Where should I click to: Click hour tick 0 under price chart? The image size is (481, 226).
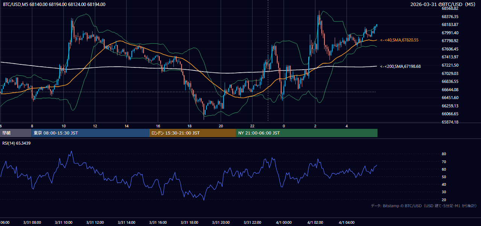click(x=284, y=126)
